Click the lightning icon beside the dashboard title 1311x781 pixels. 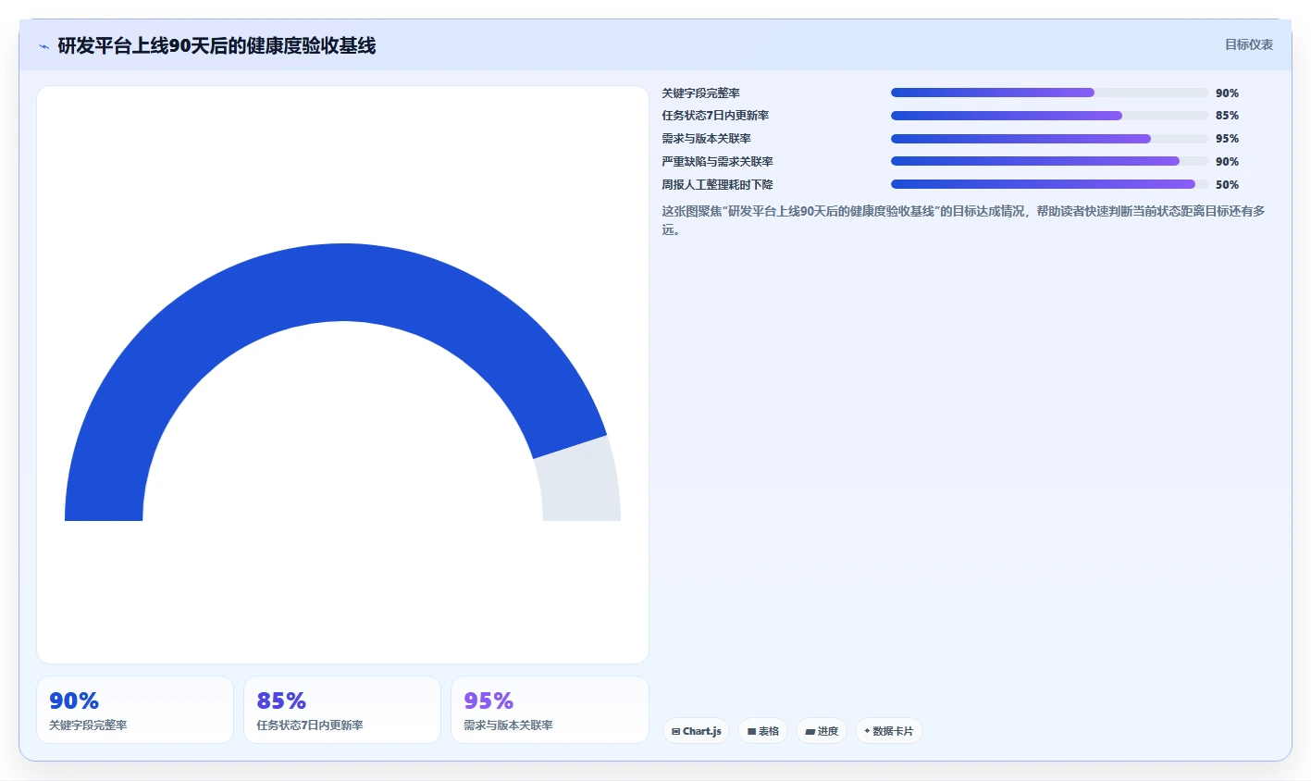tap(43, 46)
